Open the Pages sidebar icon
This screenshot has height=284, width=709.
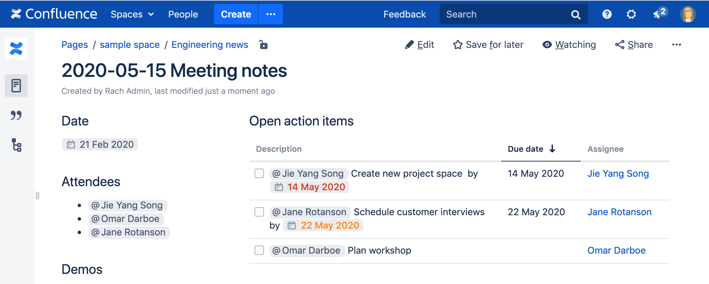(x=16, y=86)
